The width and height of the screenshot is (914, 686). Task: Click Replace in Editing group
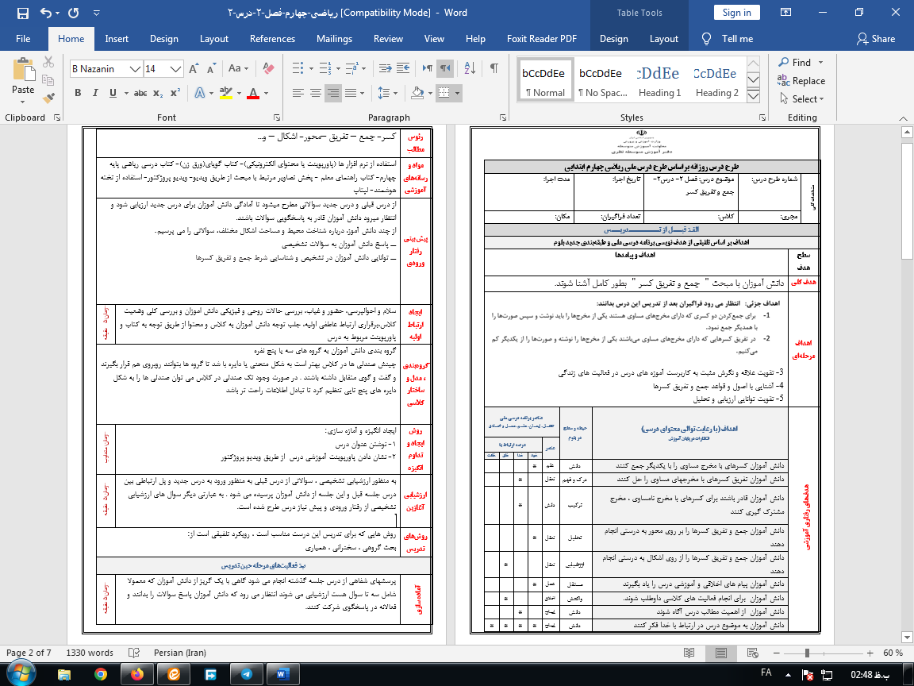tap(801, 81)
